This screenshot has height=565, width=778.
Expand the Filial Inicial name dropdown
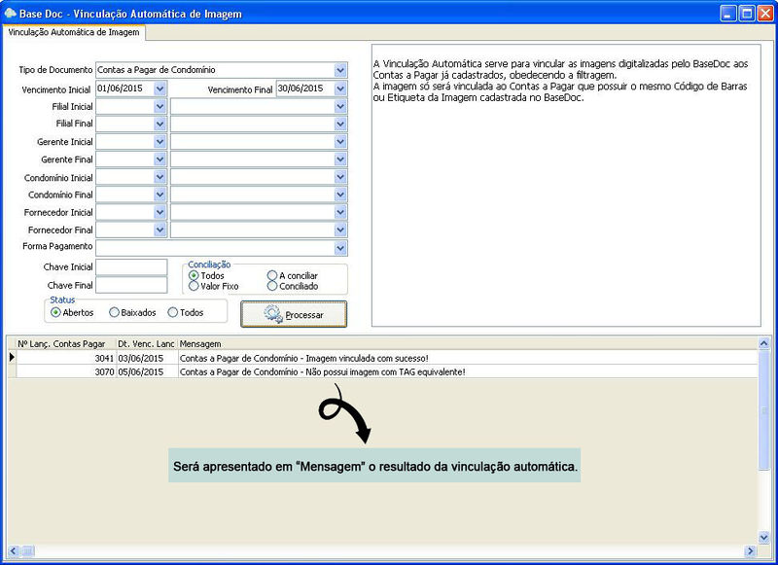pos(339,106)
